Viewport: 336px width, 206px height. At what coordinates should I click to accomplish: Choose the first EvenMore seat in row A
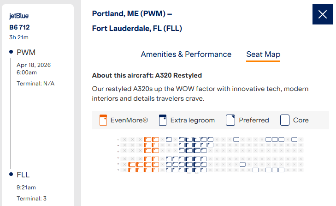[131, 170]
